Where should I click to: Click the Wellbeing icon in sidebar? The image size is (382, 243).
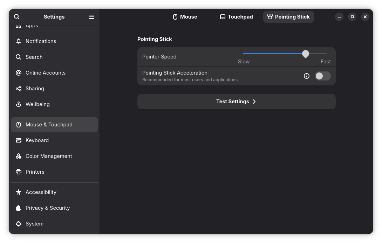(19, 104)
